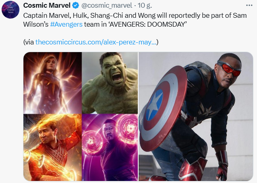Screen dimensions: 257x183
Task: Click the Captain America shield in the photo
Action: tap(163, 108)
